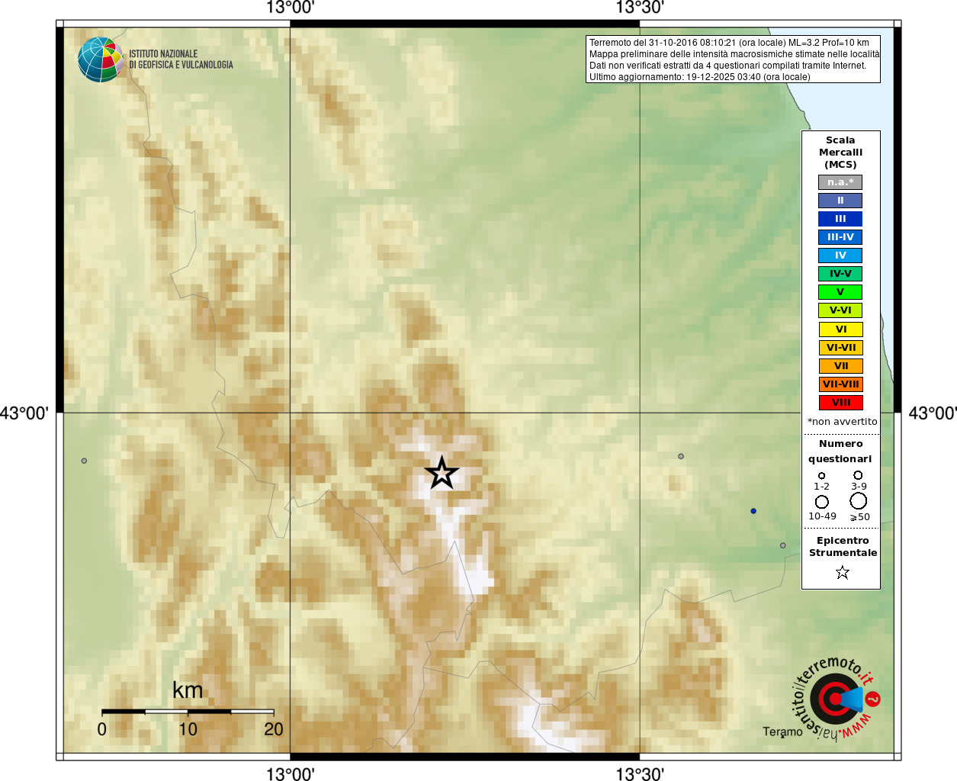Click the VI-VII intensity legend swatch
957x781 pixels.
click(x=840, y=348)
